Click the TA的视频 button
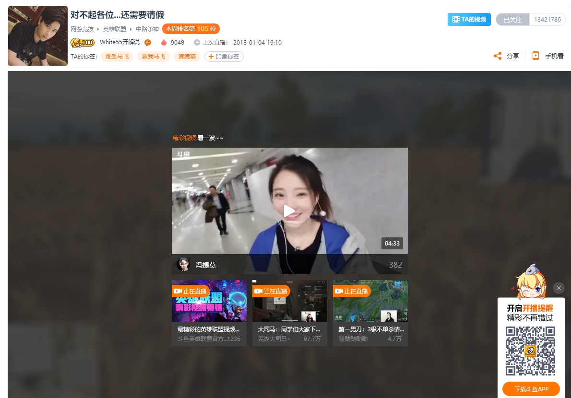 coord(469,19)
